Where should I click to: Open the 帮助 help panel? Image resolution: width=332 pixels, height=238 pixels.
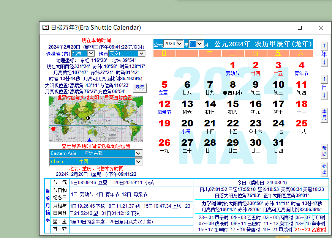pyautogui.click(x=324, y=150)
